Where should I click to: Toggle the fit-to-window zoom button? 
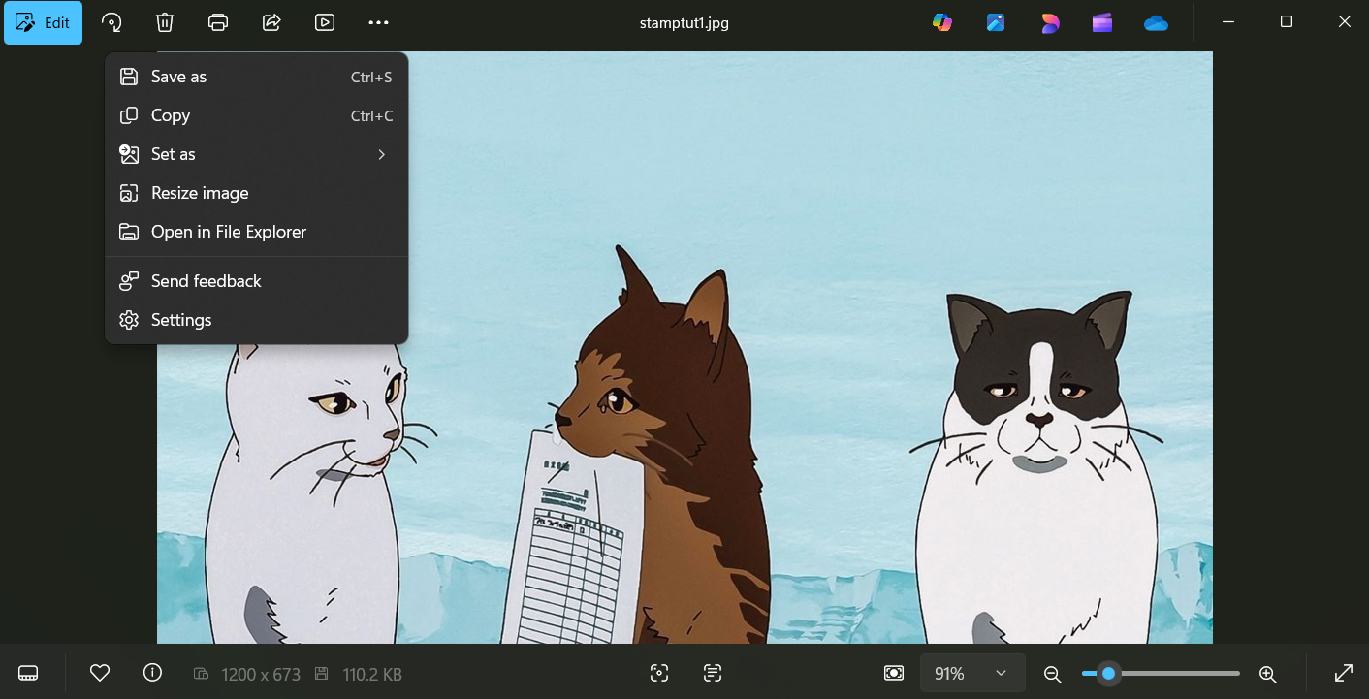(894, 673)
